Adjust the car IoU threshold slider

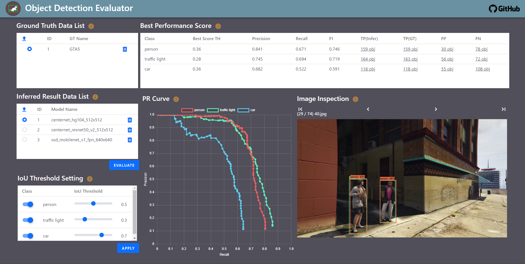(x=93, y=235)
